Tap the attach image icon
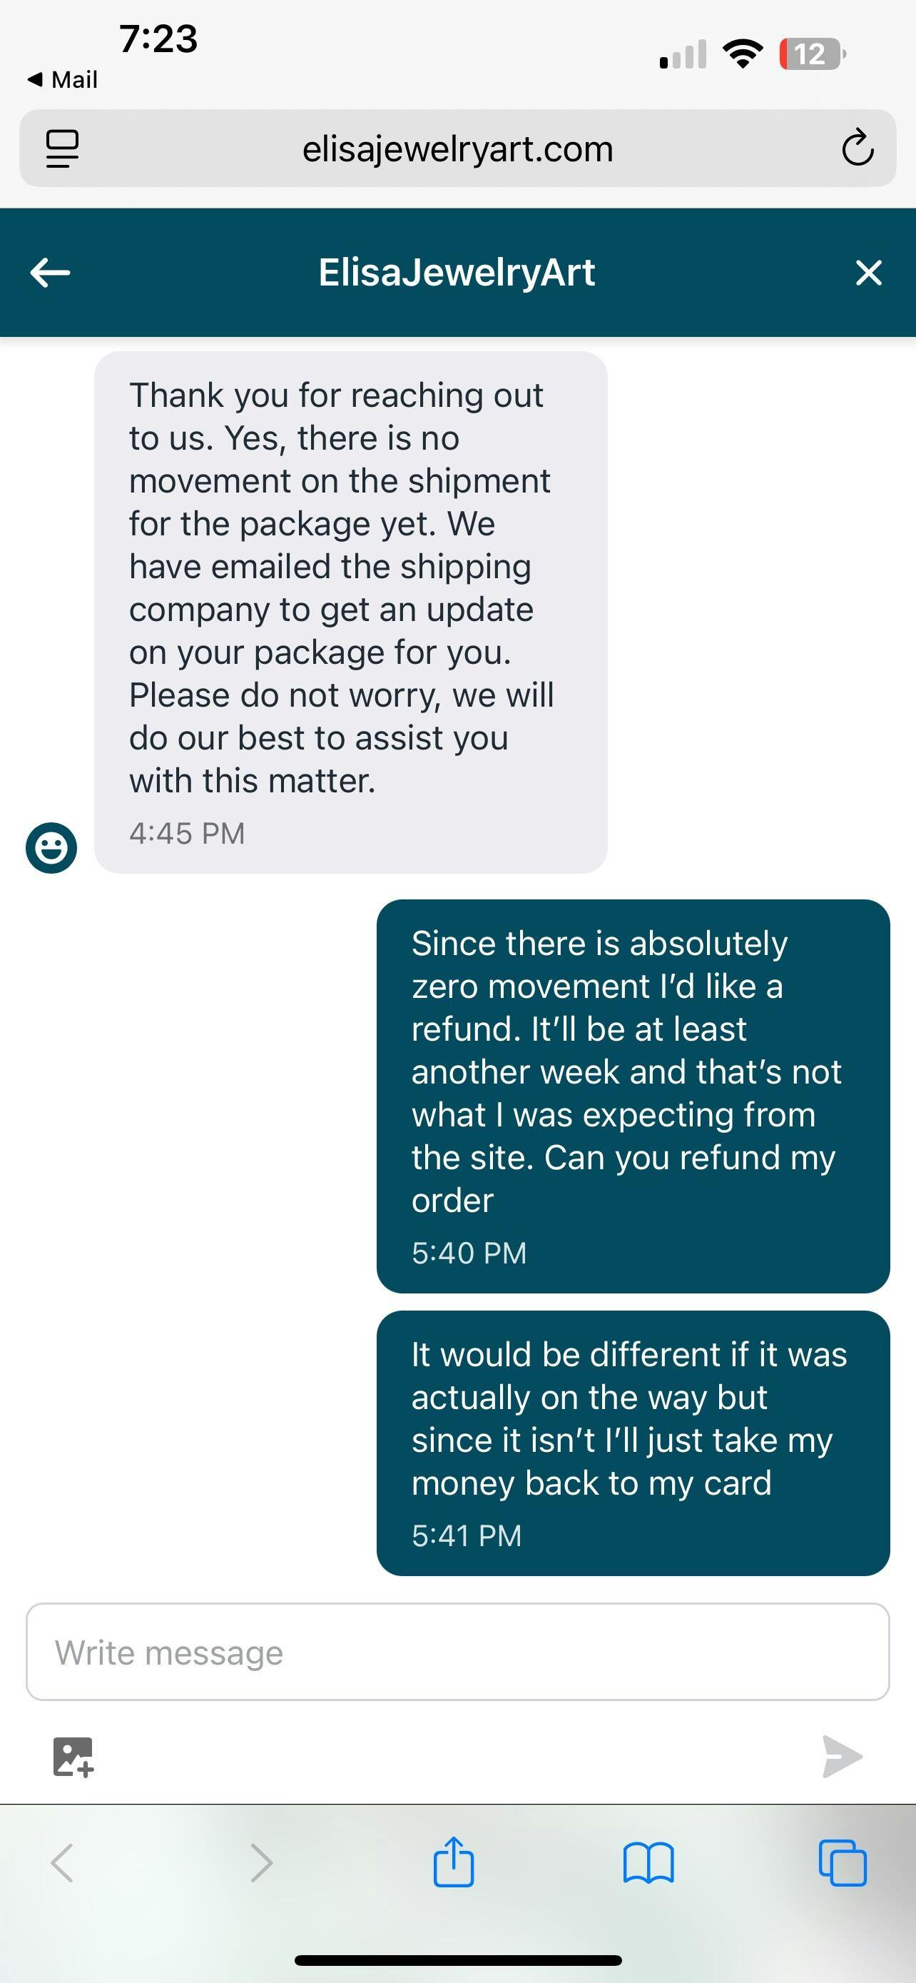The image size is (916, 1983). [x=73, y=1757]
